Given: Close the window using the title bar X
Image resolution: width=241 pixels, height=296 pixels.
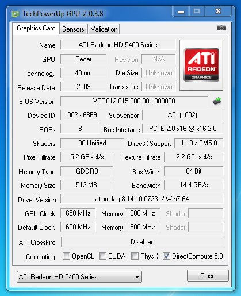Looking at the screenshot, I should click(x=218, y=11).
